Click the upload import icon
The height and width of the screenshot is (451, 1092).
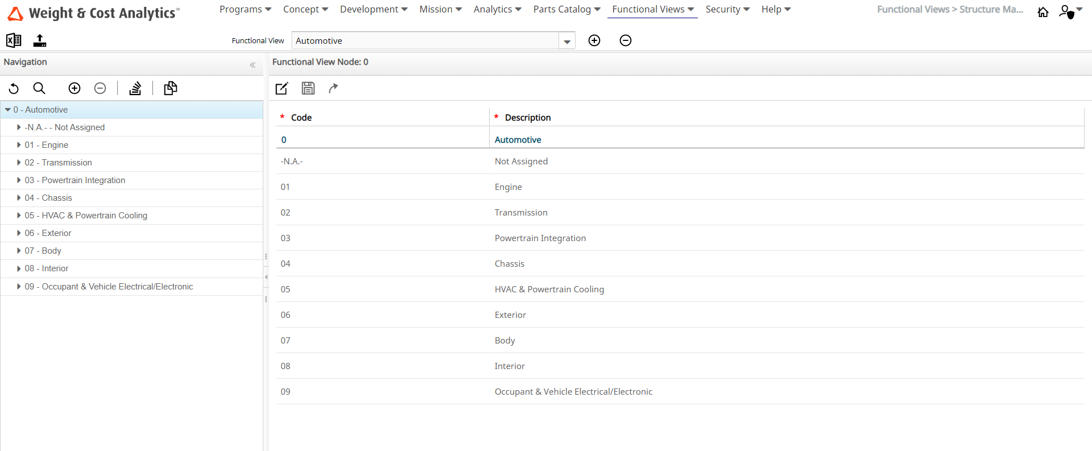tap(40, 40)
